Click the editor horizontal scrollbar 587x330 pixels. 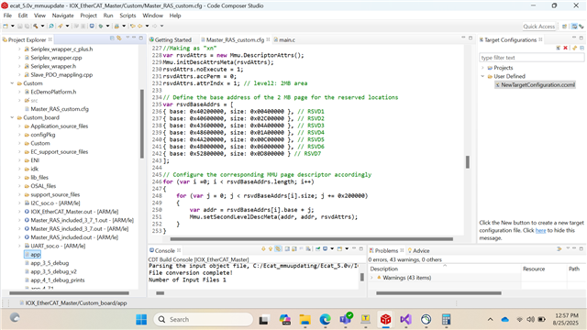point(312,239)
